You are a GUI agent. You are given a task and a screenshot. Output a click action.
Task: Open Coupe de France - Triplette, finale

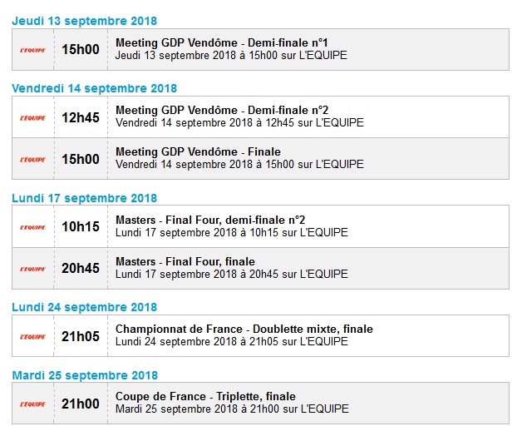(205, 397)
